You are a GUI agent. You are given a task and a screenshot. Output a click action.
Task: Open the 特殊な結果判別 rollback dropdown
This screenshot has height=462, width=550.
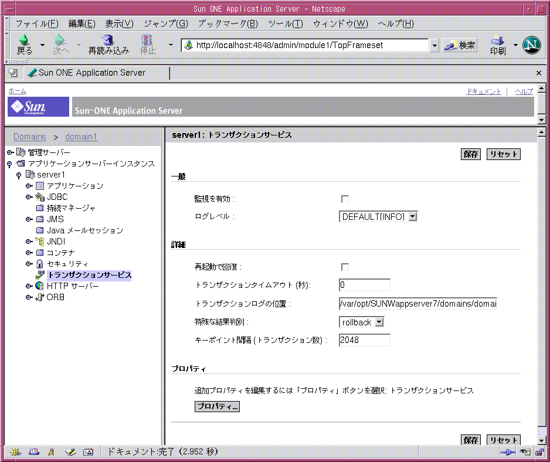click(x=362, y=322)
